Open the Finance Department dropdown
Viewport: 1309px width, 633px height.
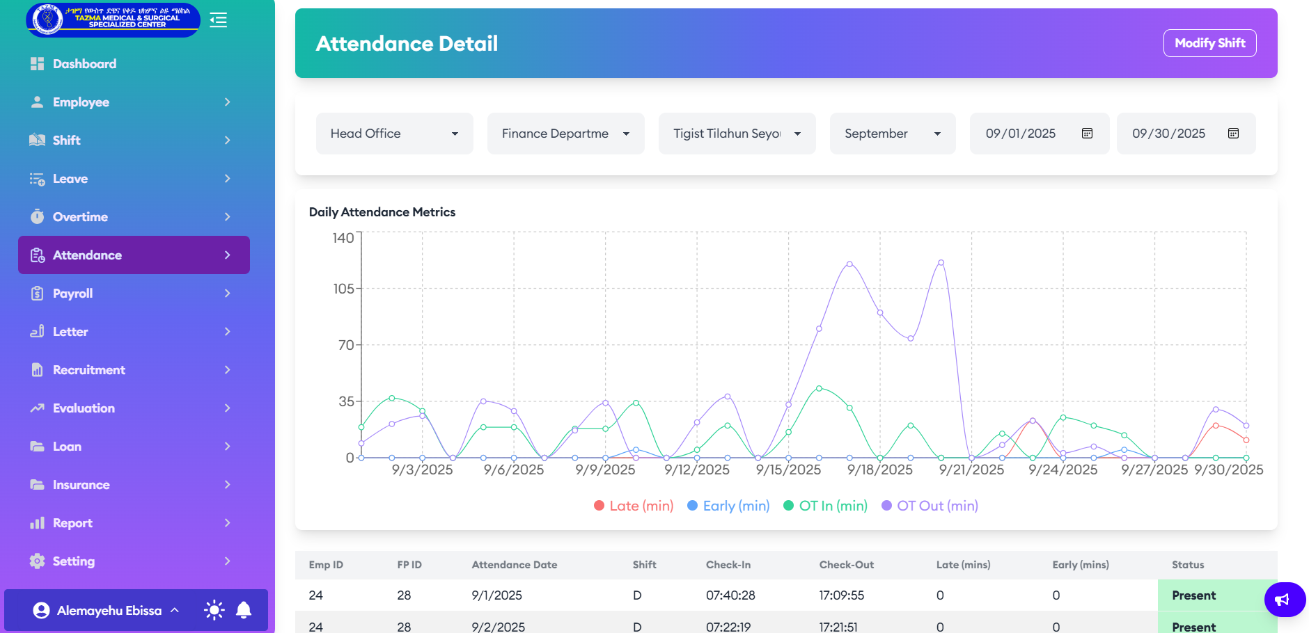[565, 134]
